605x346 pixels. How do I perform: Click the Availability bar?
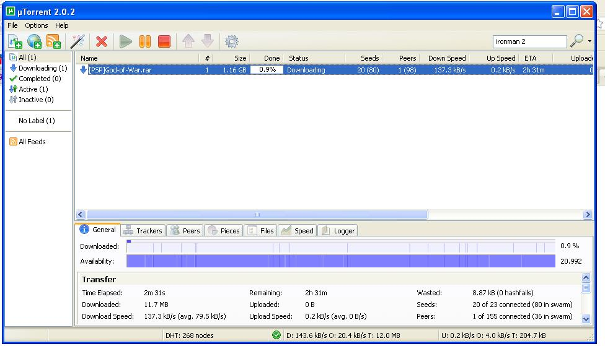[341, 261]
